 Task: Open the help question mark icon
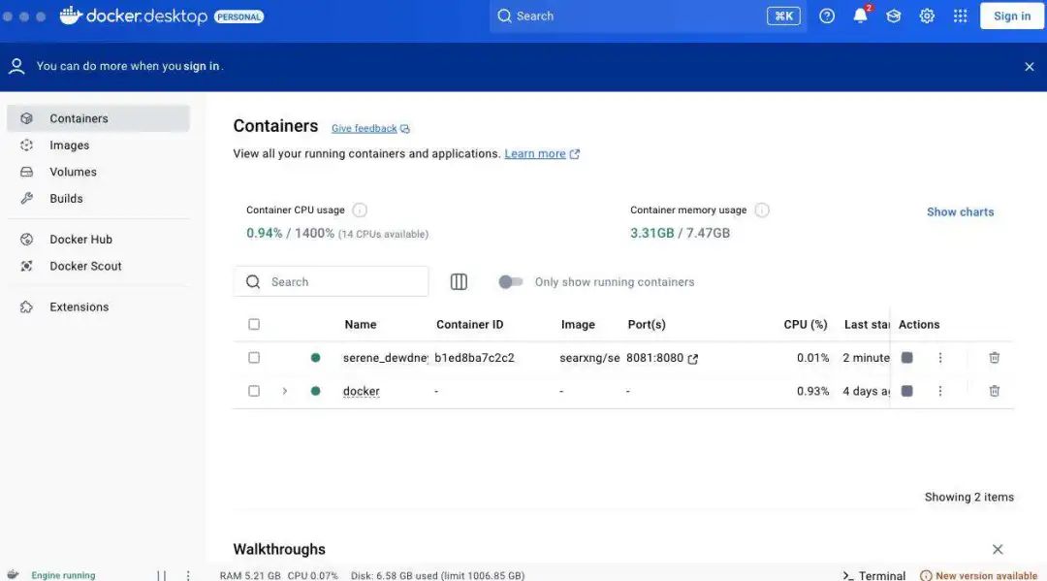827,16
